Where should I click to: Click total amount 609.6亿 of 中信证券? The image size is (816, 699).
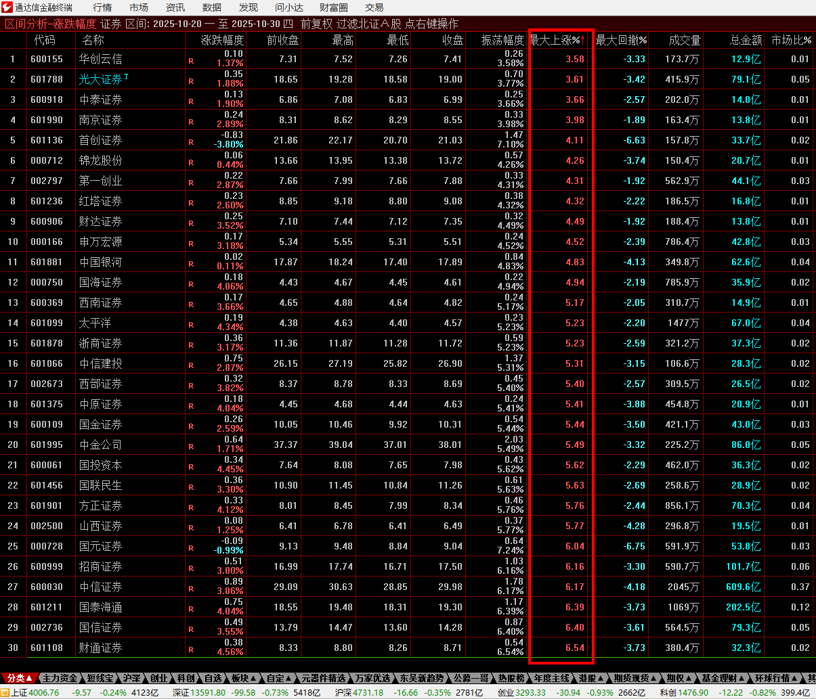tap(743, 587)
